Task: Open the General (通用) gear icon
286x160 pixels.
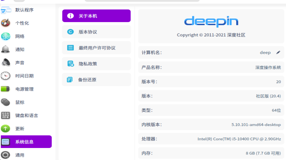Action: pyautogui.click(x=6, y=155)
